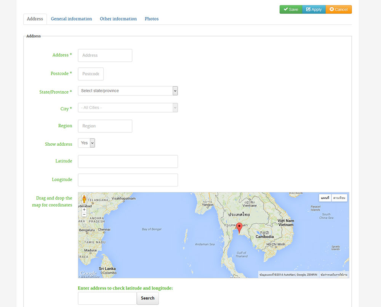
Task: Click the Cancel button
Action: pyautogui.click(x=339, y=10)
